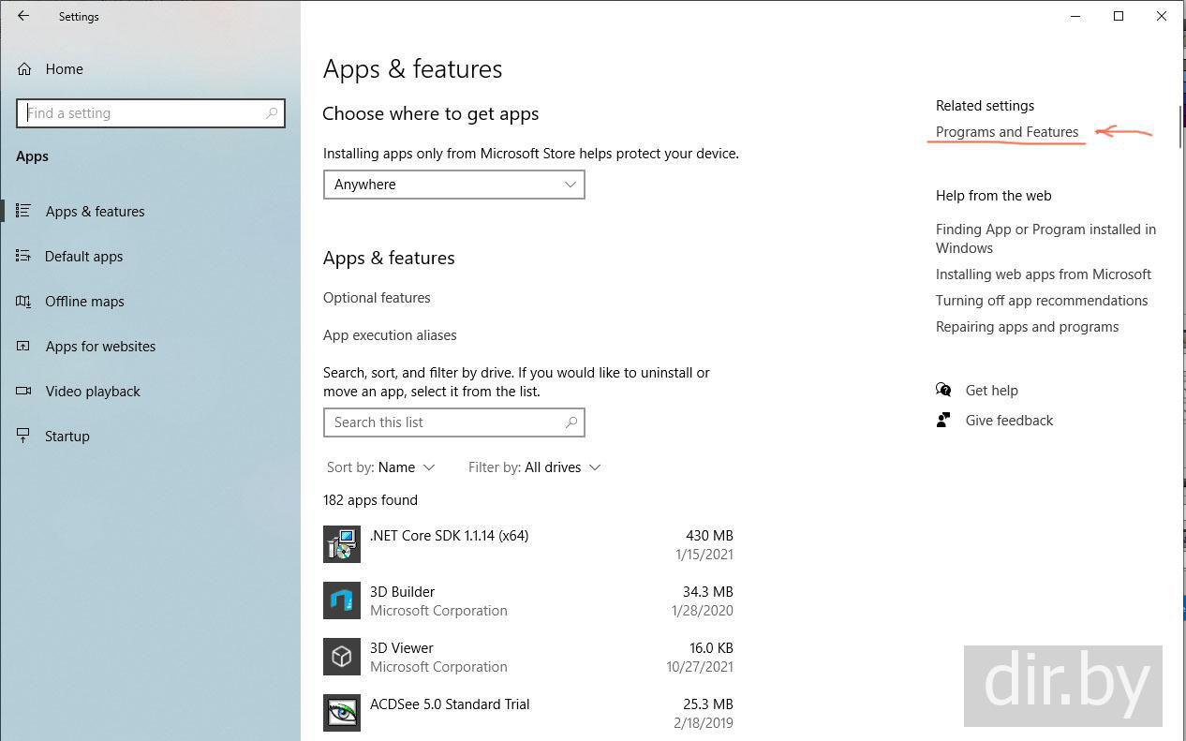Expand the Filter by All drives dropdown

[534, 467]
